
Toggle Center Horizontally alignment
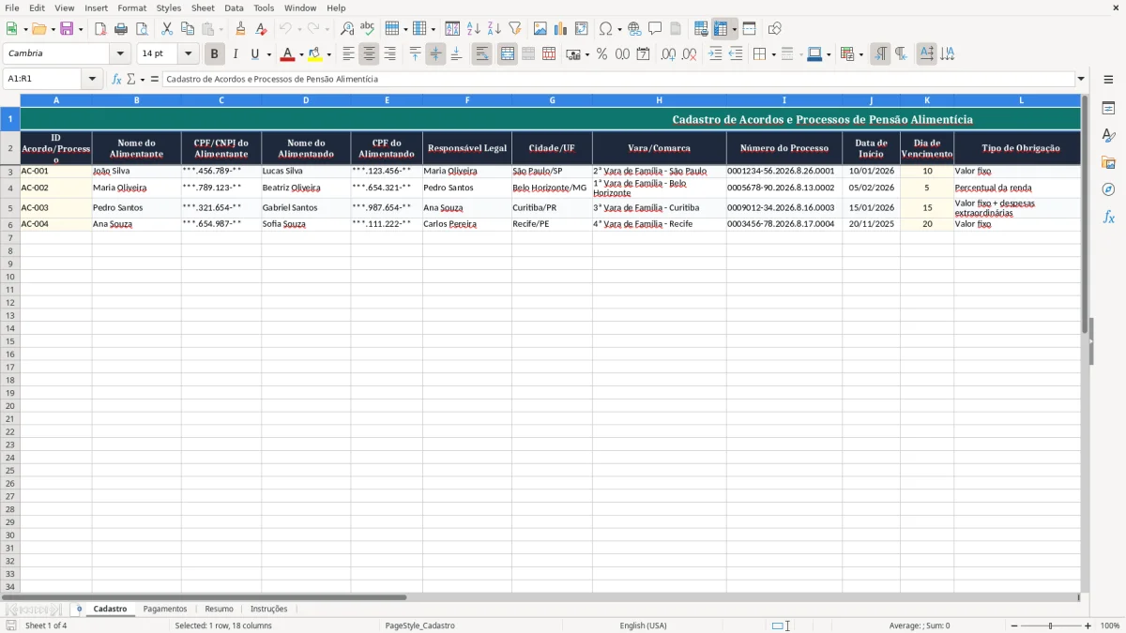click(x=370, y=54)
